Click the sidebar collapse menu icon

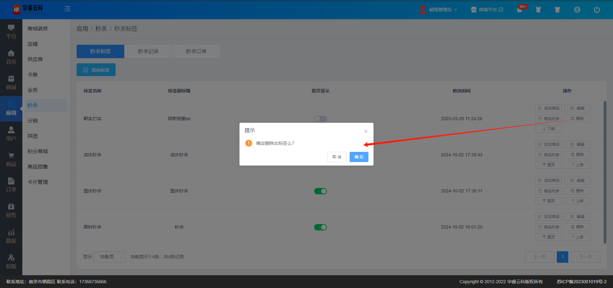[67, 9]
